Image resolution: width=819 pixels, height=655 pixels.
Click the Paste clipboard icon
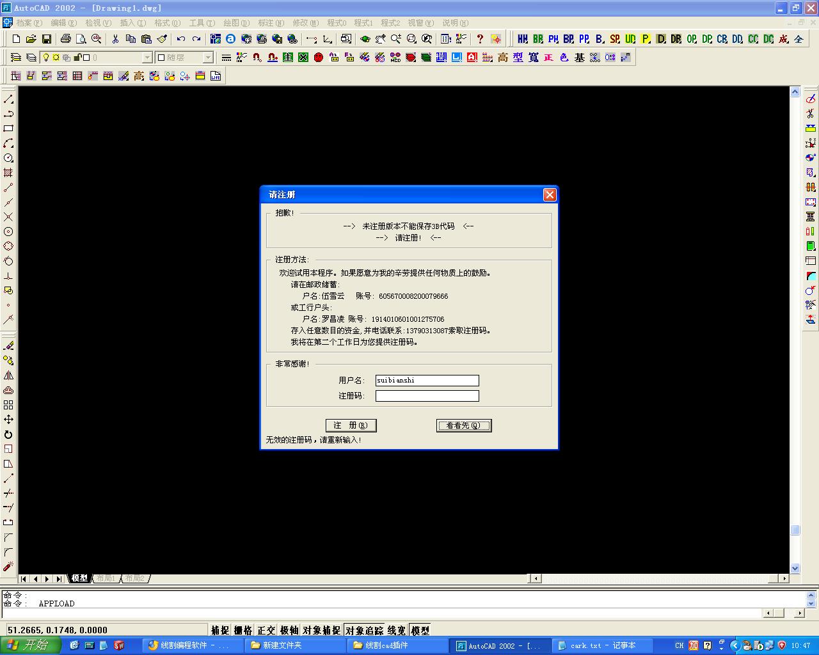tap(146, 39)
